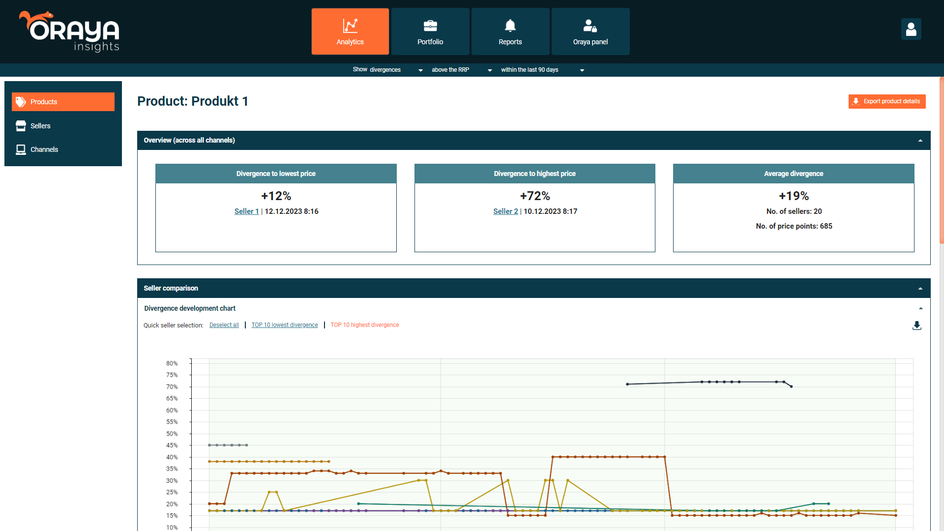Open the Sellers section via its storefront icon
The width and height of the screenshot is (944, 531).
(21, 126)
